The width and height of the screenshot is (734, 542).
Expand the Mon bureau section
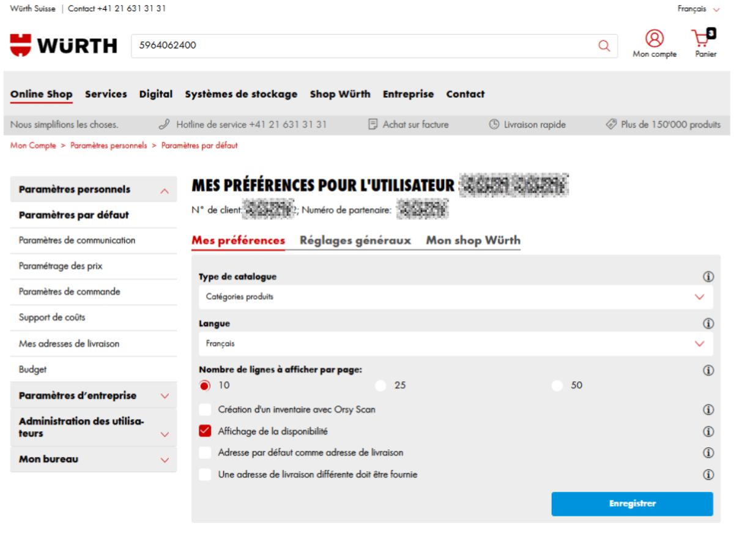[x=94, y=459]
